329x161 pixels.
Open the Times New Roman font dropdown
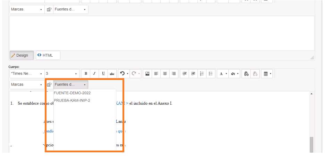click(27, 74)
